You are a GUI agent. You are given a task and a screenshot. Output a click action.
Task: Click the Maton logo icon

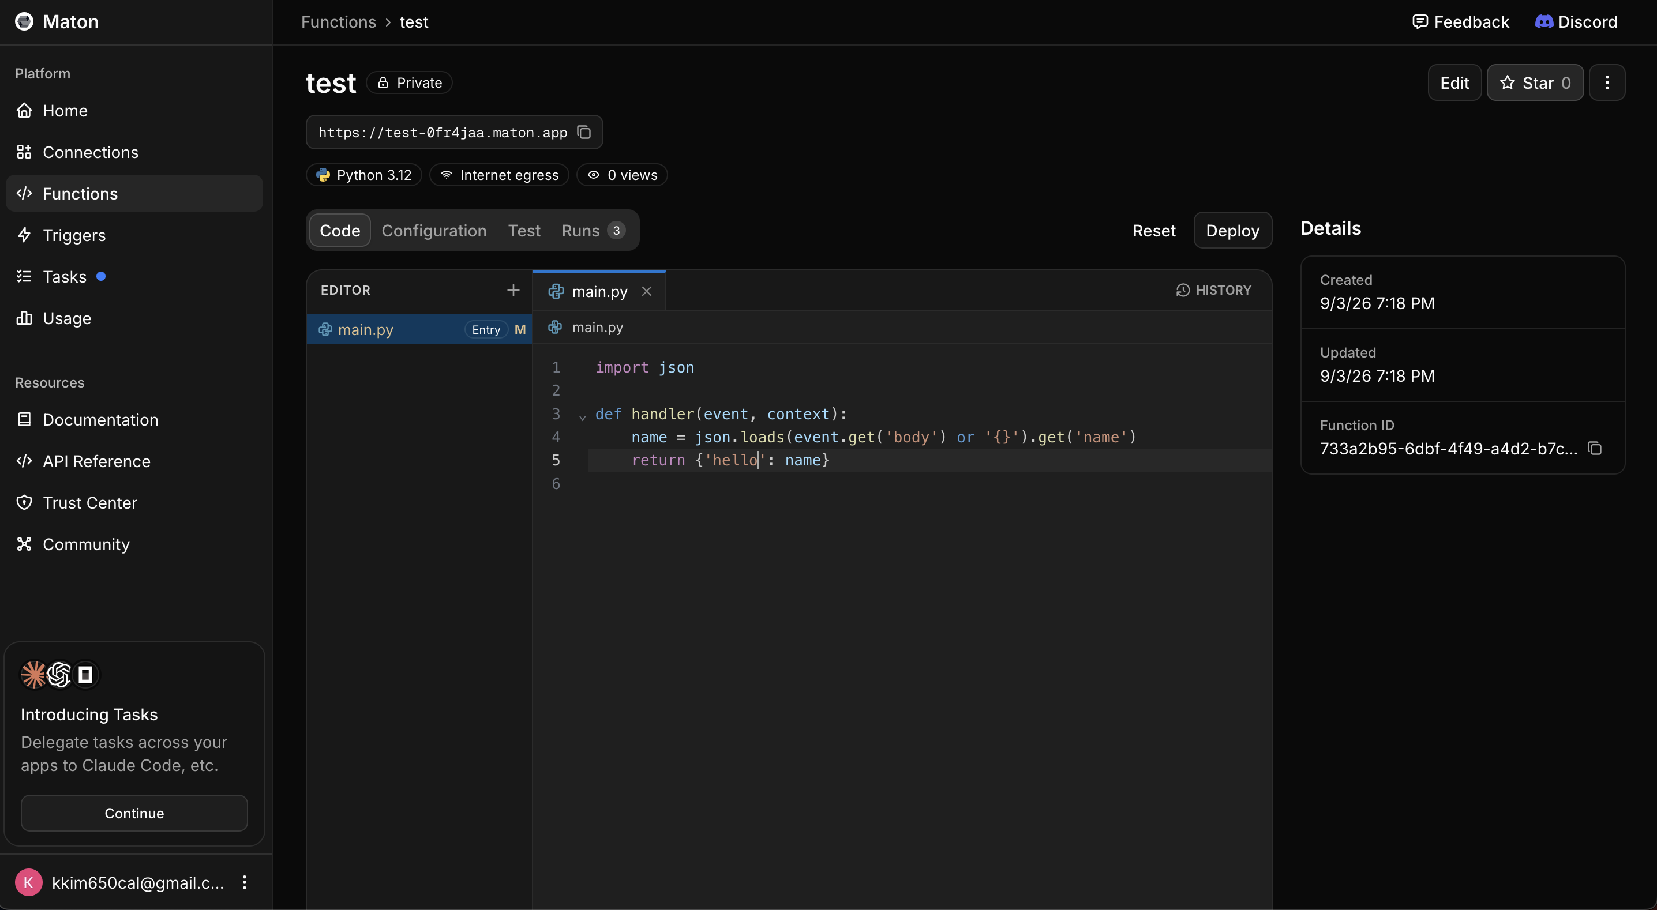pyautogui.click(x=24, y=22)
